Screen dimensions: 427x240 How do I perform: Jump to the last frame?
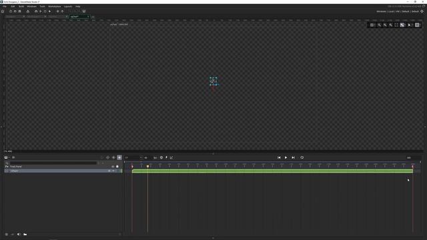click(x=293, y=157)
